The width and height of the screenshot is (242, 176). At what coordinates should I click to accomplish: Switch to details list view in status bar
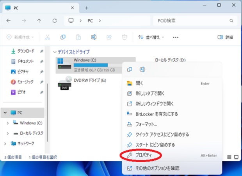tap(229, 157)
